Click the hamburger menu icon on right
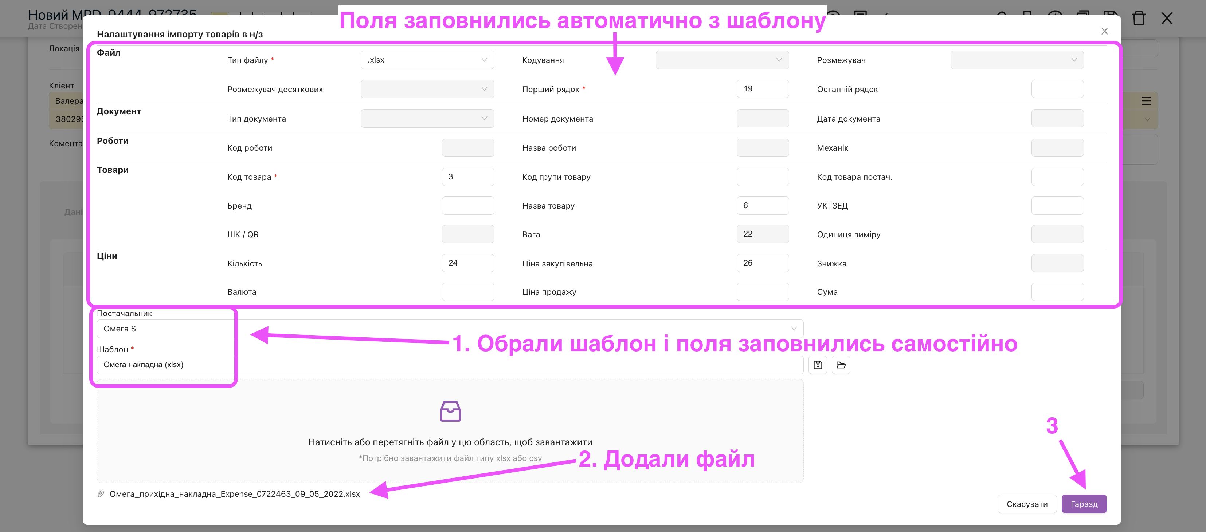Viewport: 1206px width, 532px height. (x=1146, y=101)
